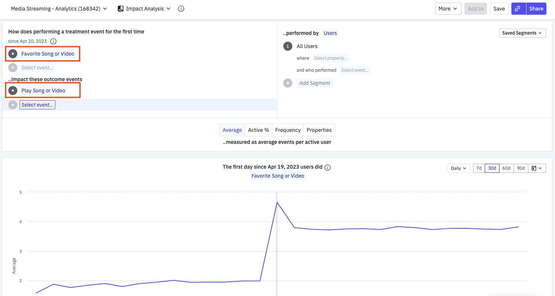Click Select event under treatment events
Viewport: 555px width, 296px height.
[37, 68]
